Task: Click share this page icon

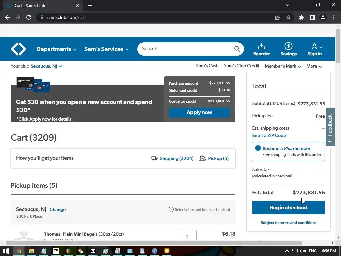Action: tap(278, 17)
